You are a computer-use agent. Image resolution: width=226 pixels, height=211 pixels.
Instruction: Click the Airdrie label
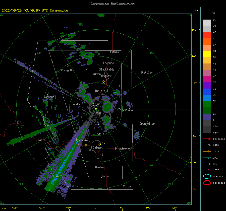(99, 134)
